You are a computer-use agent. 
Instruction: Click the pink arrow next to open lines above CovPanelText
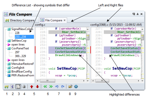(9, 45)
